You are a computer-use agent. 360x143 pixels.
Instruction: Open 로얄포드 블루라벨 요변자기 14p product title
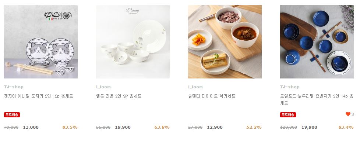click(x=317, y=99)
